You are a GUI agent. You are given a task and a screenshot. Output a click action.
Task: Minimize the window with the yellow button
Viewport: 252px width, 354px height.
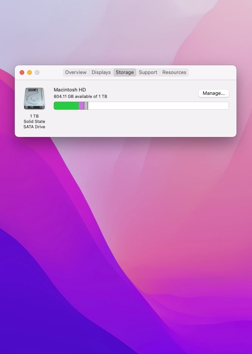[30, 72]
